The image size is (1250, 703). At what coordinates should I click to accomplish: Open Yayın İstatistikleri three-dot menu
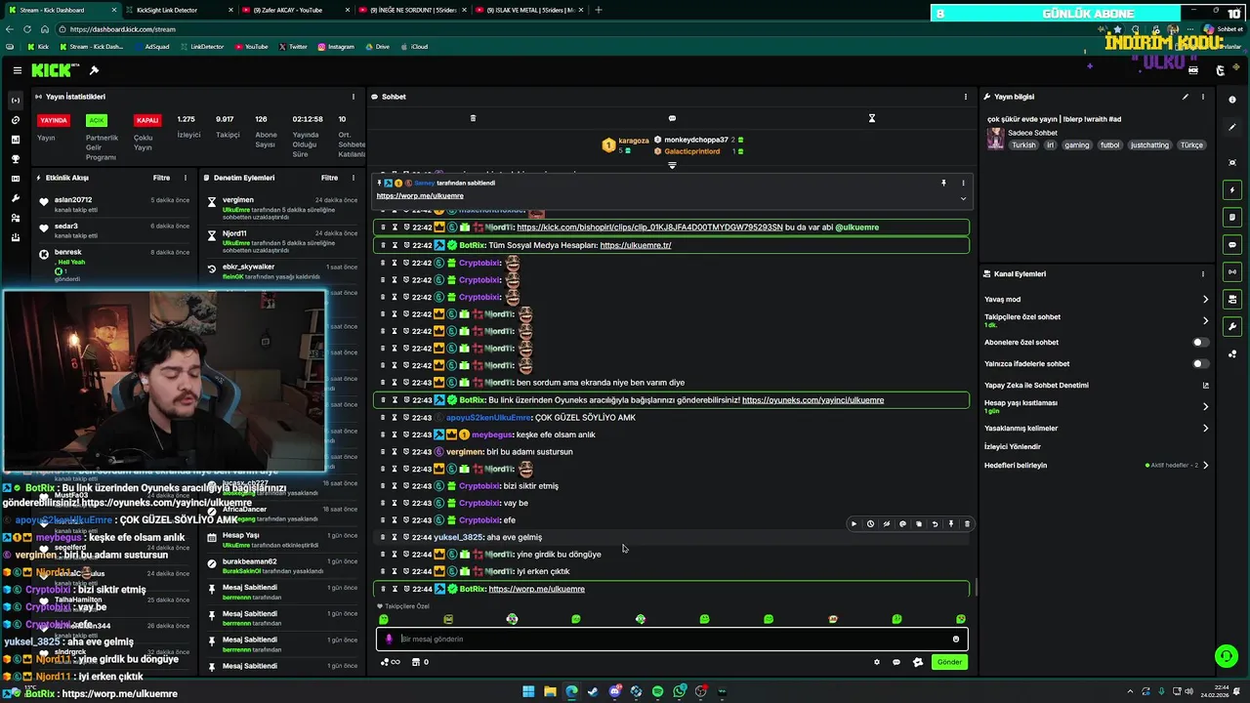click(x=354, y=97)
